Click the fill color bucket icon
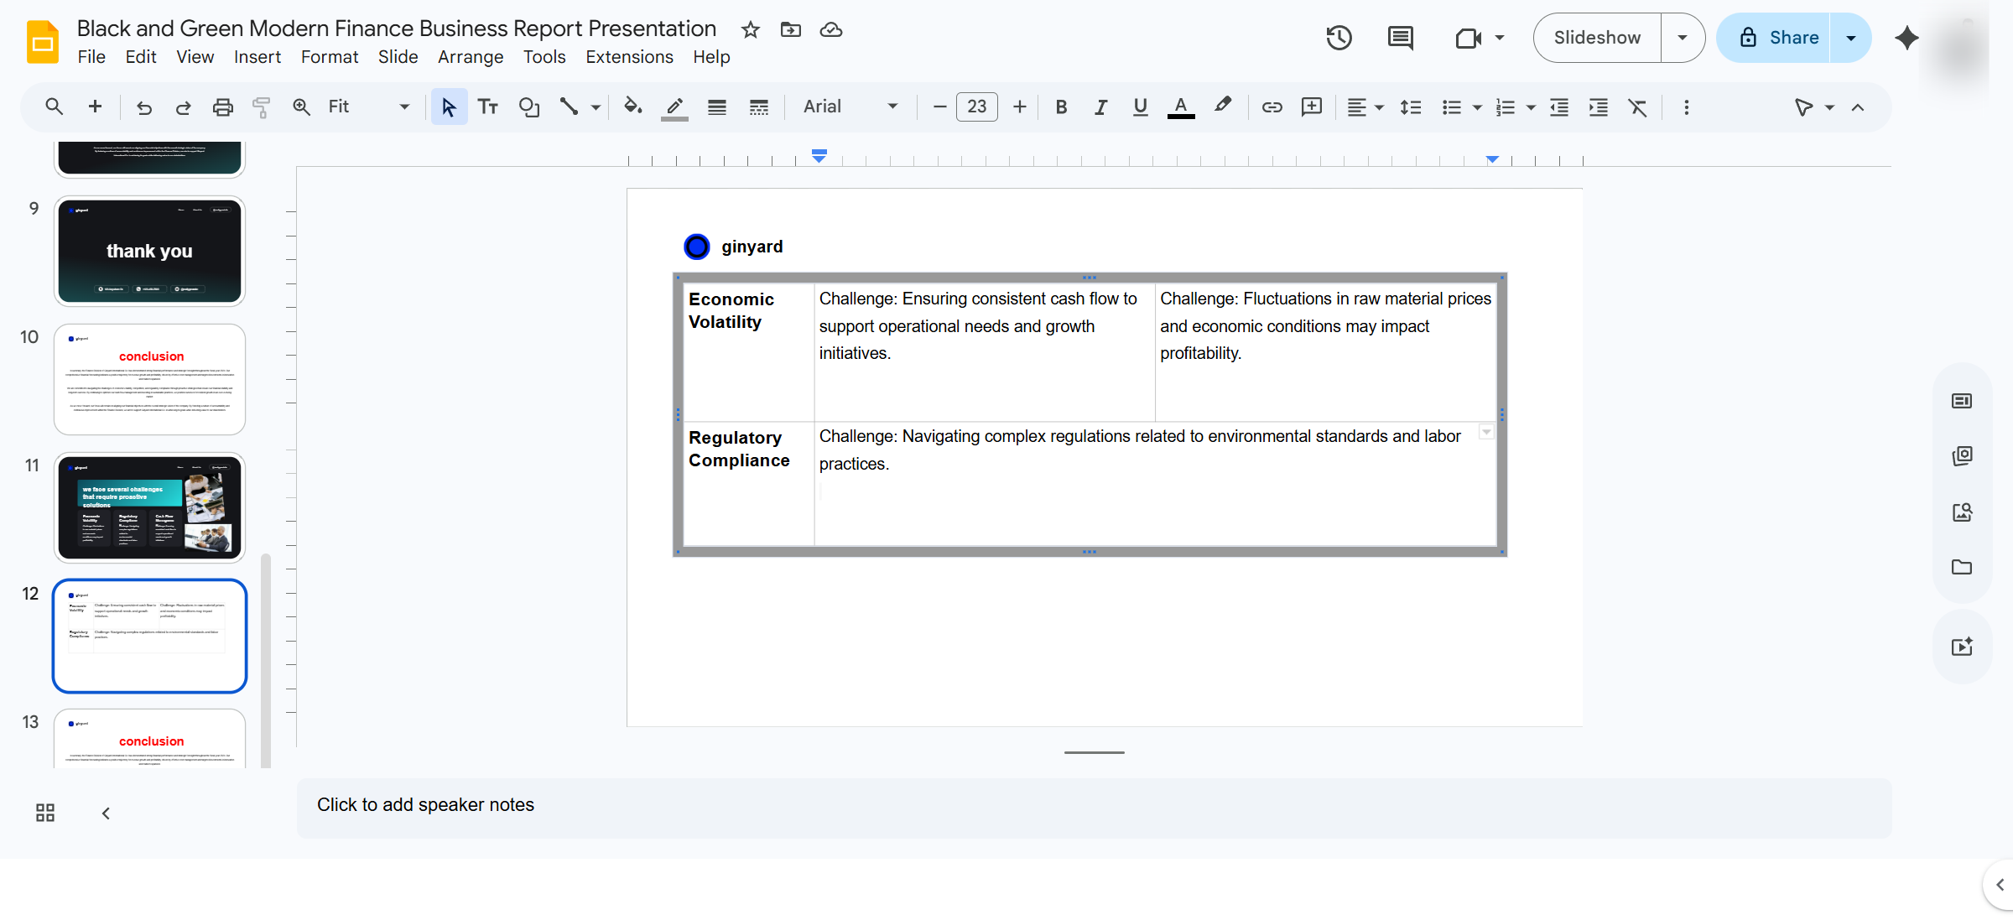 point(633,107)
